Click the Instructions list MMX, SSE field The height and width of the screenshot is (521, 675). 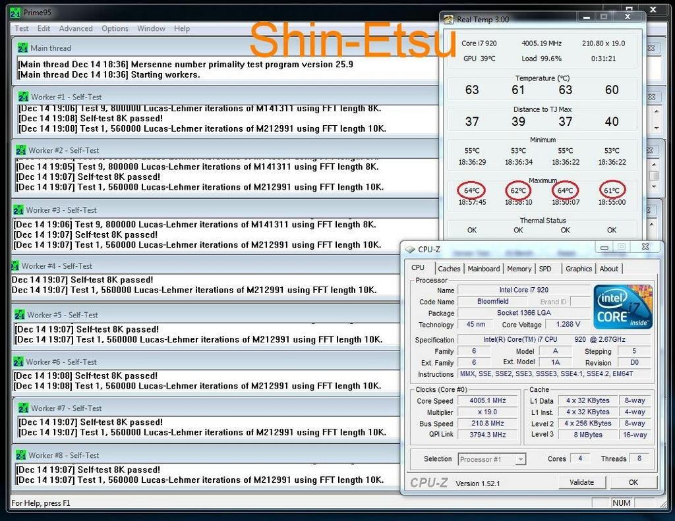coord(555,374)
